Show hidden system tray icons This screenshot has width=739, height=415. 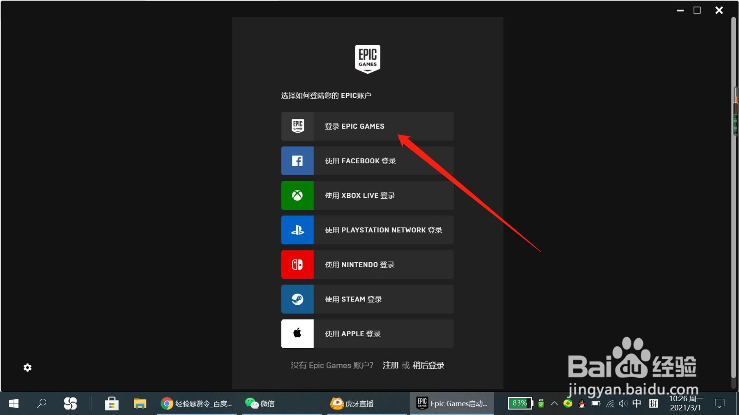point(554,403)
